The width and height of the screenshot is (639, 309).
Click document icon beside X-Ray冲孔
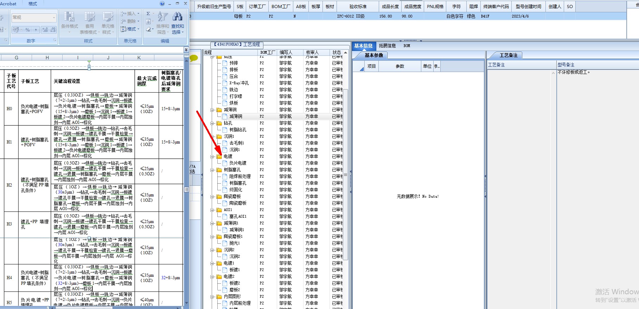tap(225, 83)
